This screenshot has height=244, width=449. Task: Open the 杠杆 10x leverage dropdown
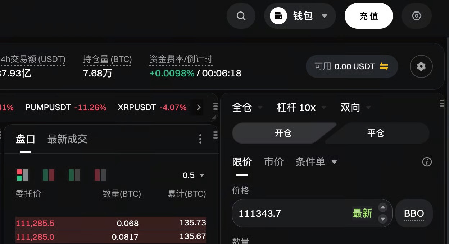coord(301,107)
